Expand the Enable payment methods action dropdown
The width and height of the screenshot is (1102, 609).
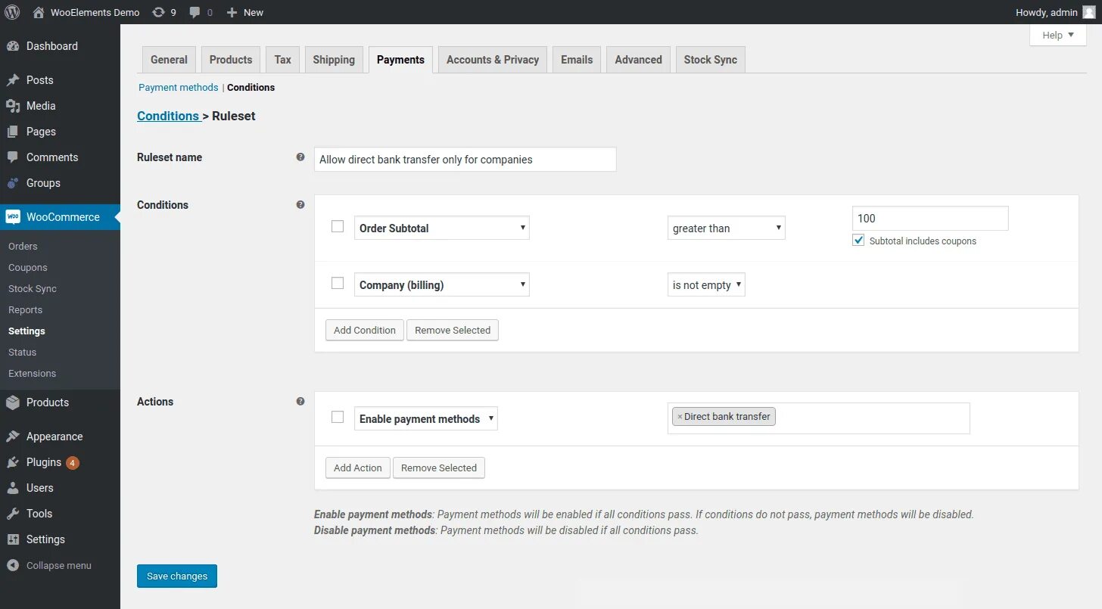426,418
